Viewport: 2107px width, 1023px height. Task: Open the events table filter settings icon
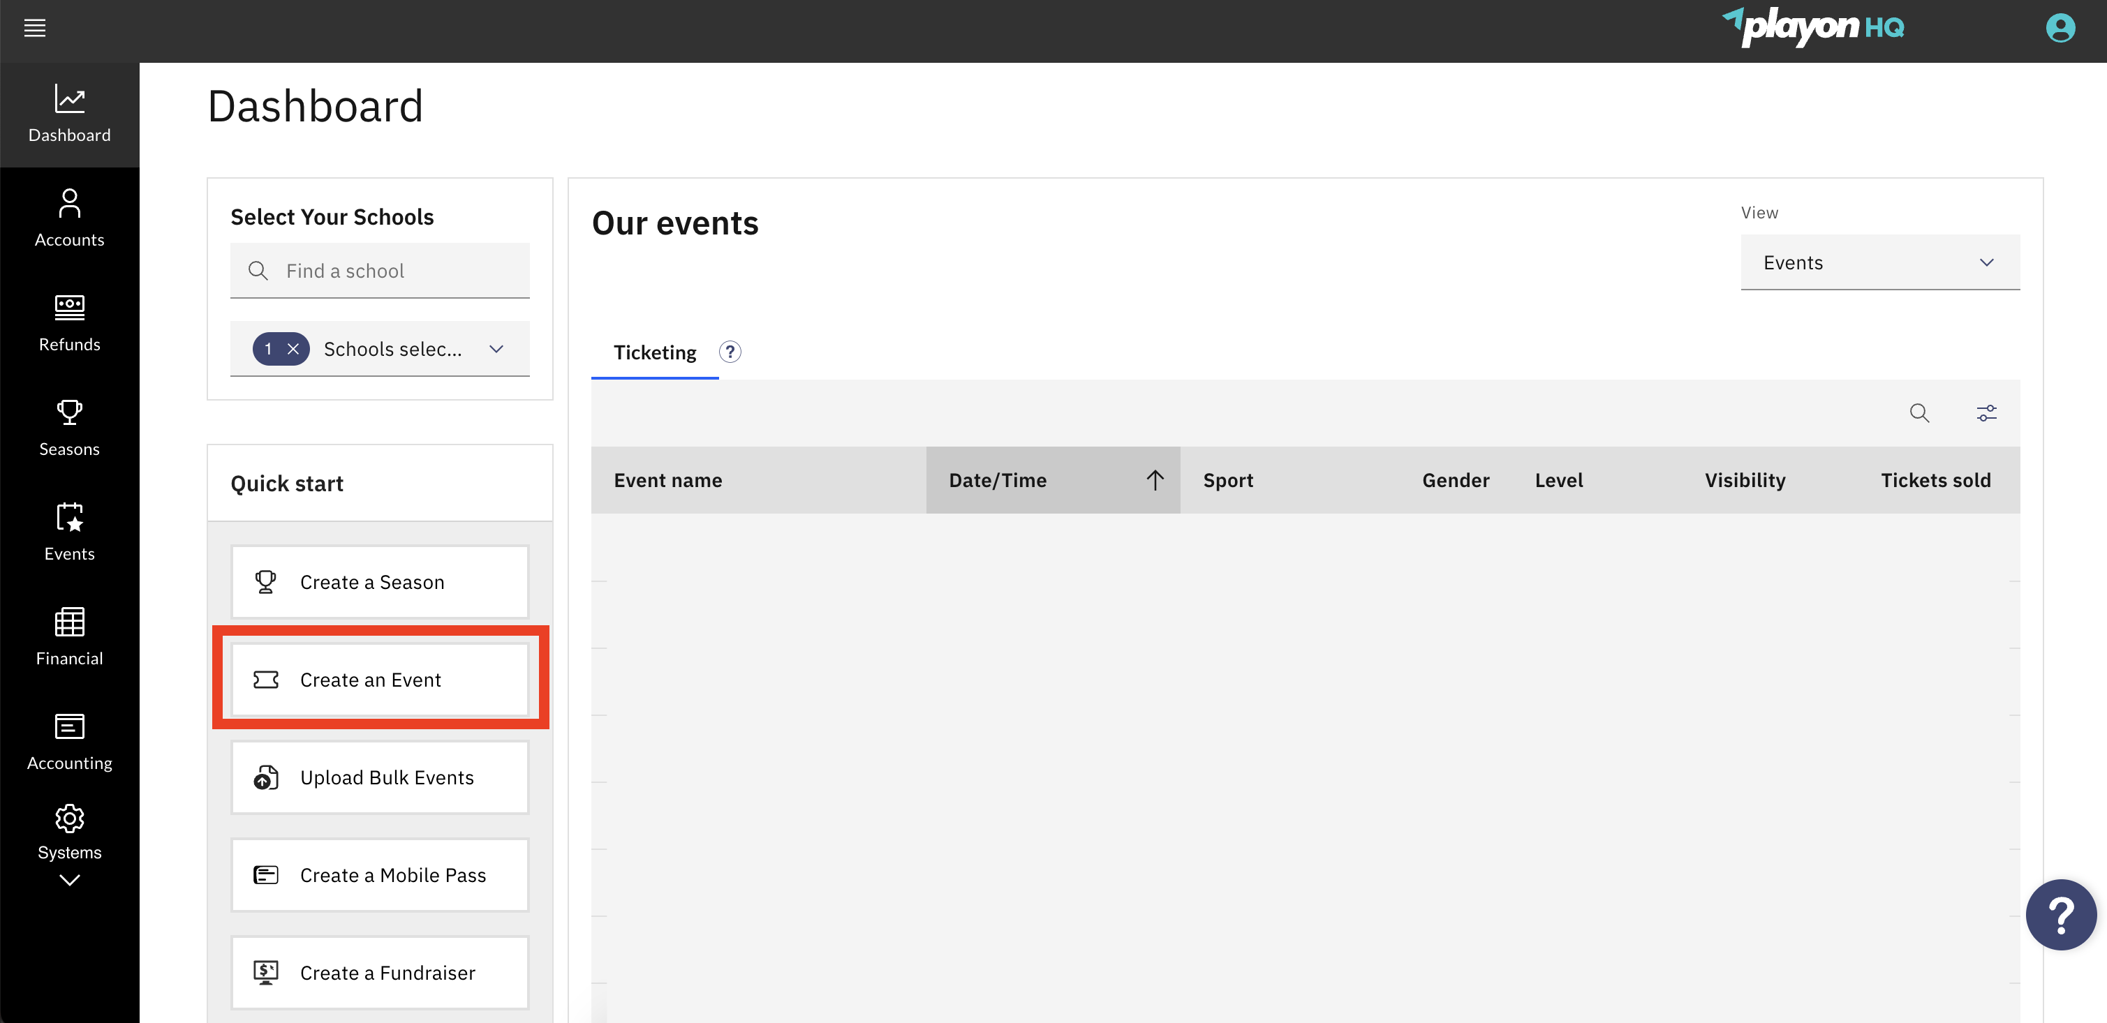click(1986, 413)
